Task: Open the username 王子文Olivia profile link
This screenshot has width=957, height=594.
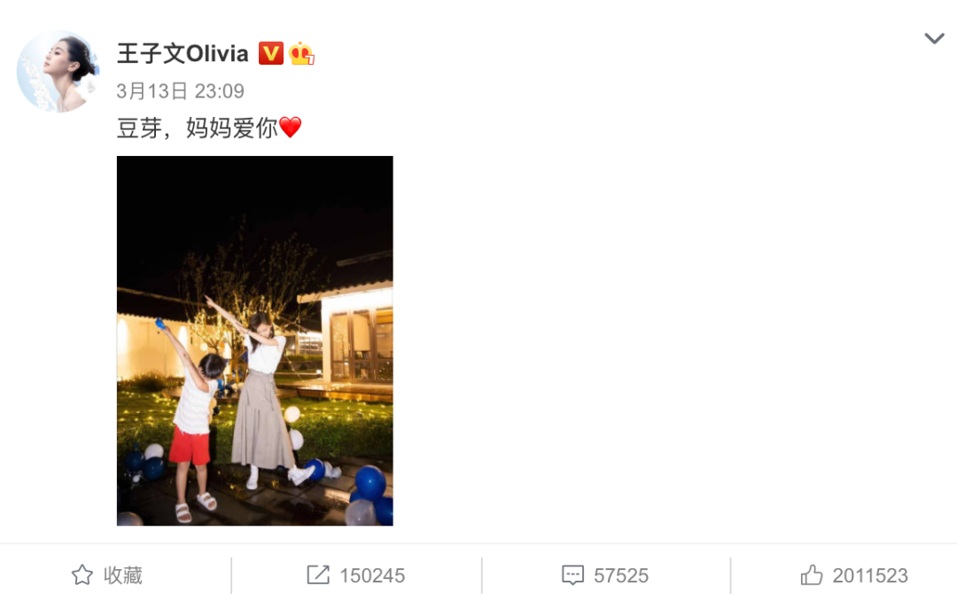Action: (183, 54)
